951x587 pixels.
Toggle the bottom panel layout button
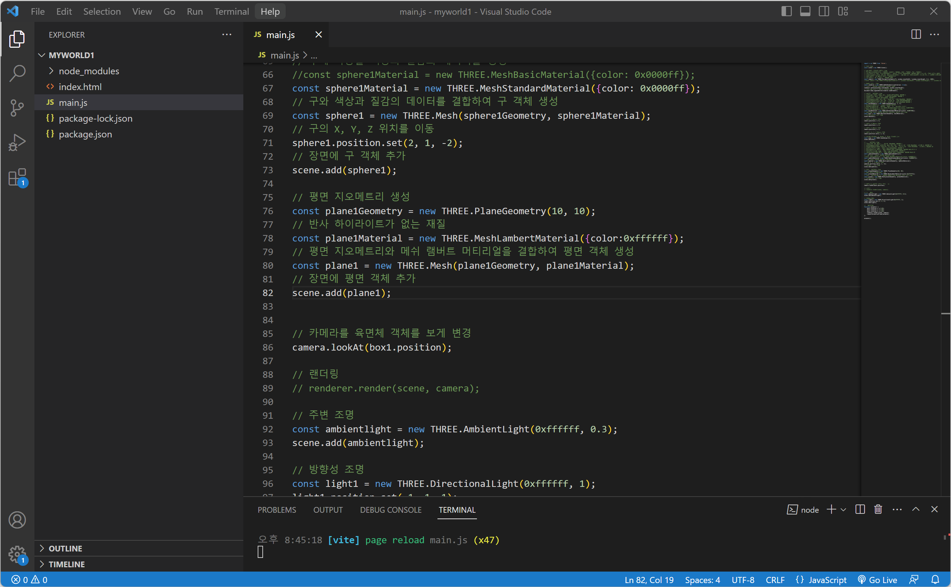[805, 11]
